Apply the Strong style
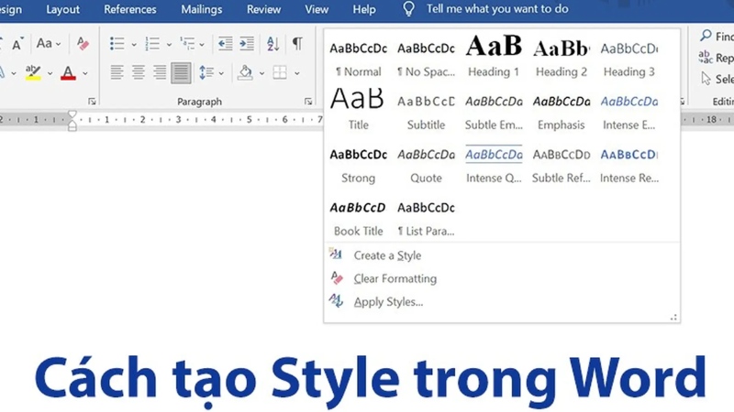The image size is (734, 412). pos(359,165)
